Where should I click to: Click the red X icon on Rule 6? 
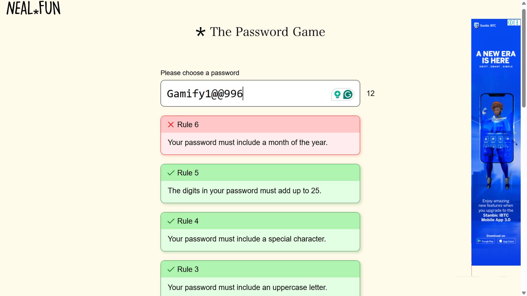tap(171, 125)
